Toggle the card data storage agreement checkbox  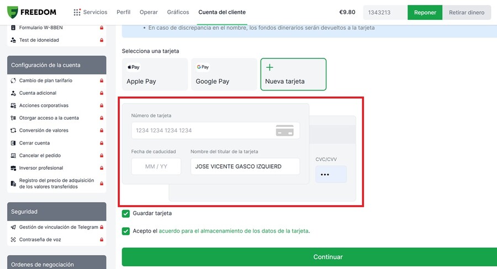click(x=126, y=232)
